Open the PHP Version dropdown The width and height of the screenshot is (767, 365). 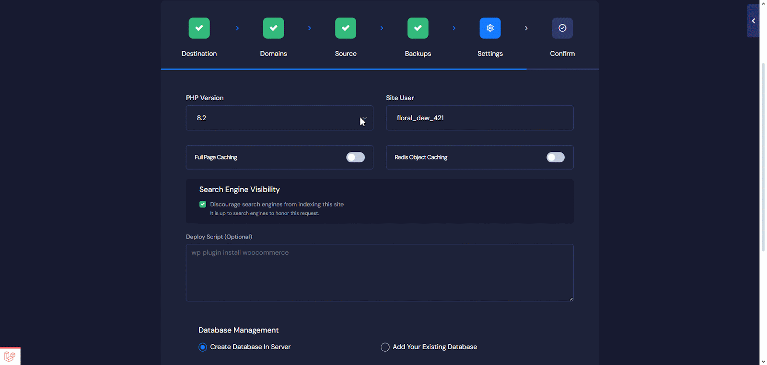[x=279, y=118]
